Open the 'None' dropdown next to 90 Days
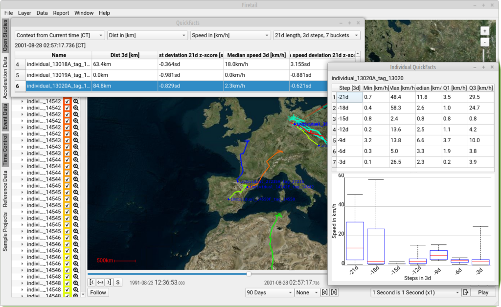The height and width of the screenshot is (307, 501). tap(307, 292)
